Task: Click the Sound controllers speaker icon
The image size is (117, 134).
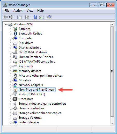Action: pos(15,104)
